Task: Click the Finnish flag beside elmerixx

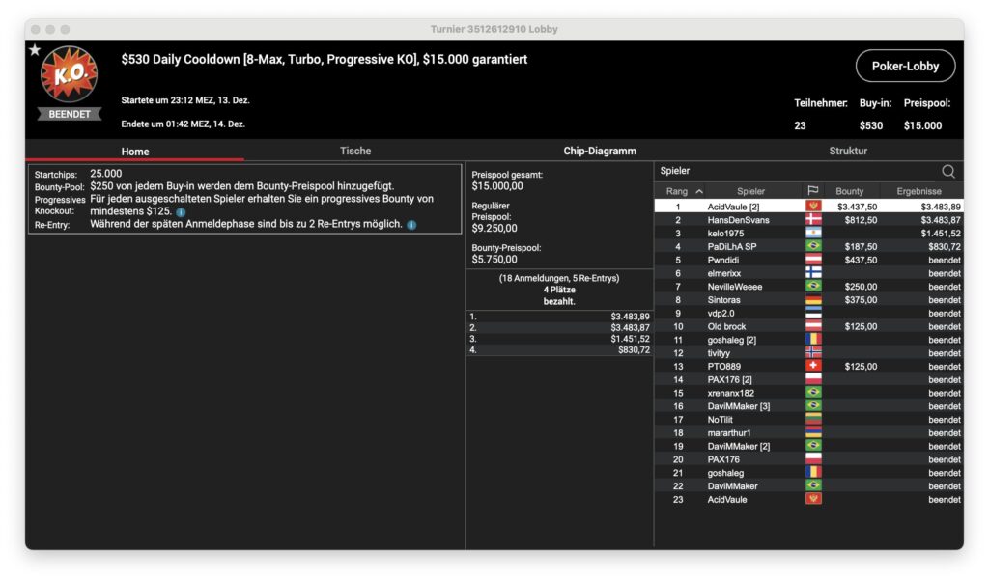Action: click(x=812, y=273)
